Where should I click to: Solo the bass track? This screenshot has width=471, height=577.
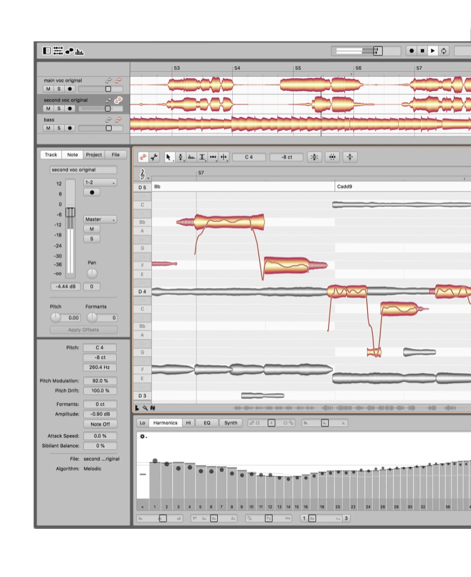tap(59, 128)
